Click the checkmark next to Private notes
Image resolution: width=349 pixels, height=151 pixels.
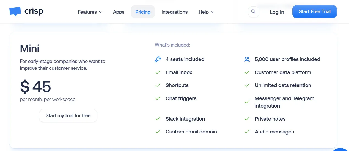pos(247,119)
